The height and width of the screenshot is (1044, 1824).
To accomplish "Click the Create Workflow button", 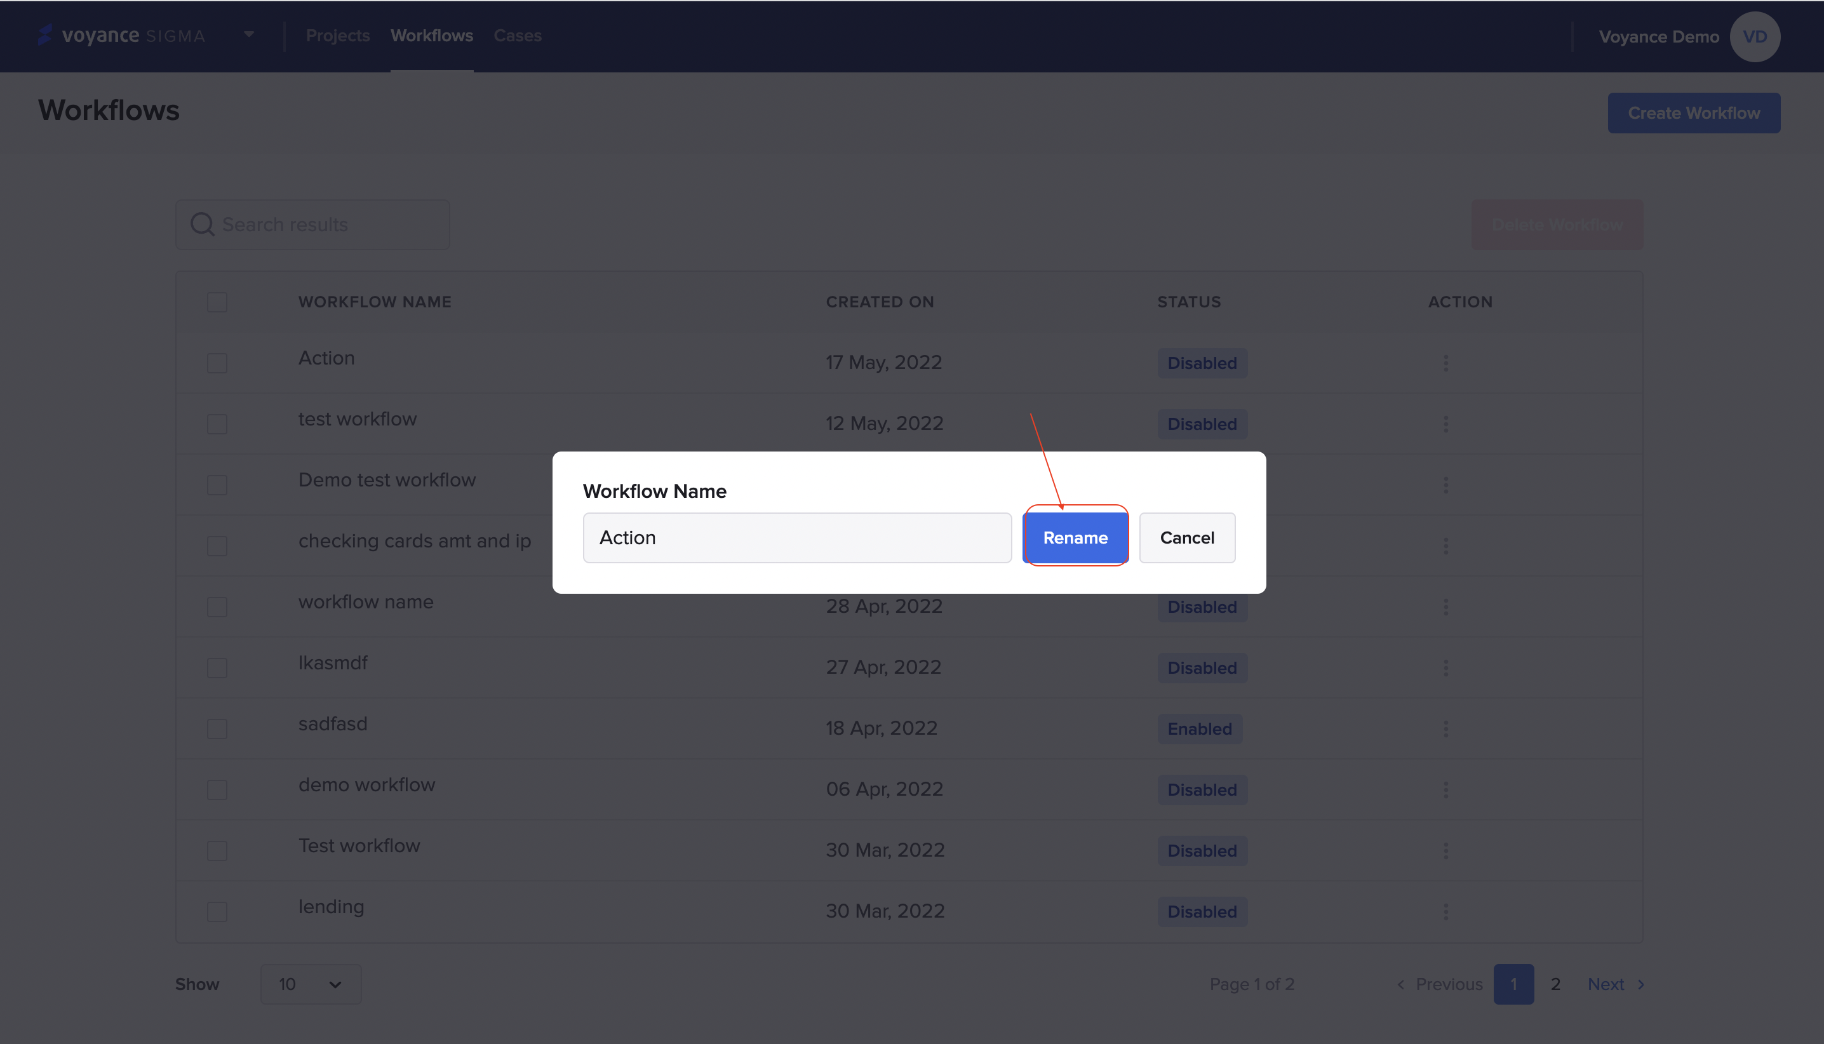I will 1694,112.
